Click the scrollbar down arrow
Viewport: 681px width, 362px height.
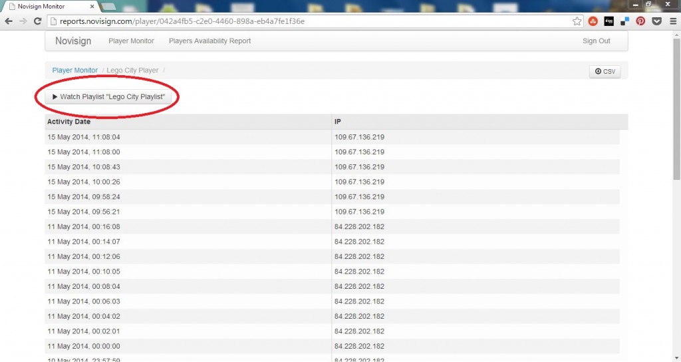tap(676, 358)
